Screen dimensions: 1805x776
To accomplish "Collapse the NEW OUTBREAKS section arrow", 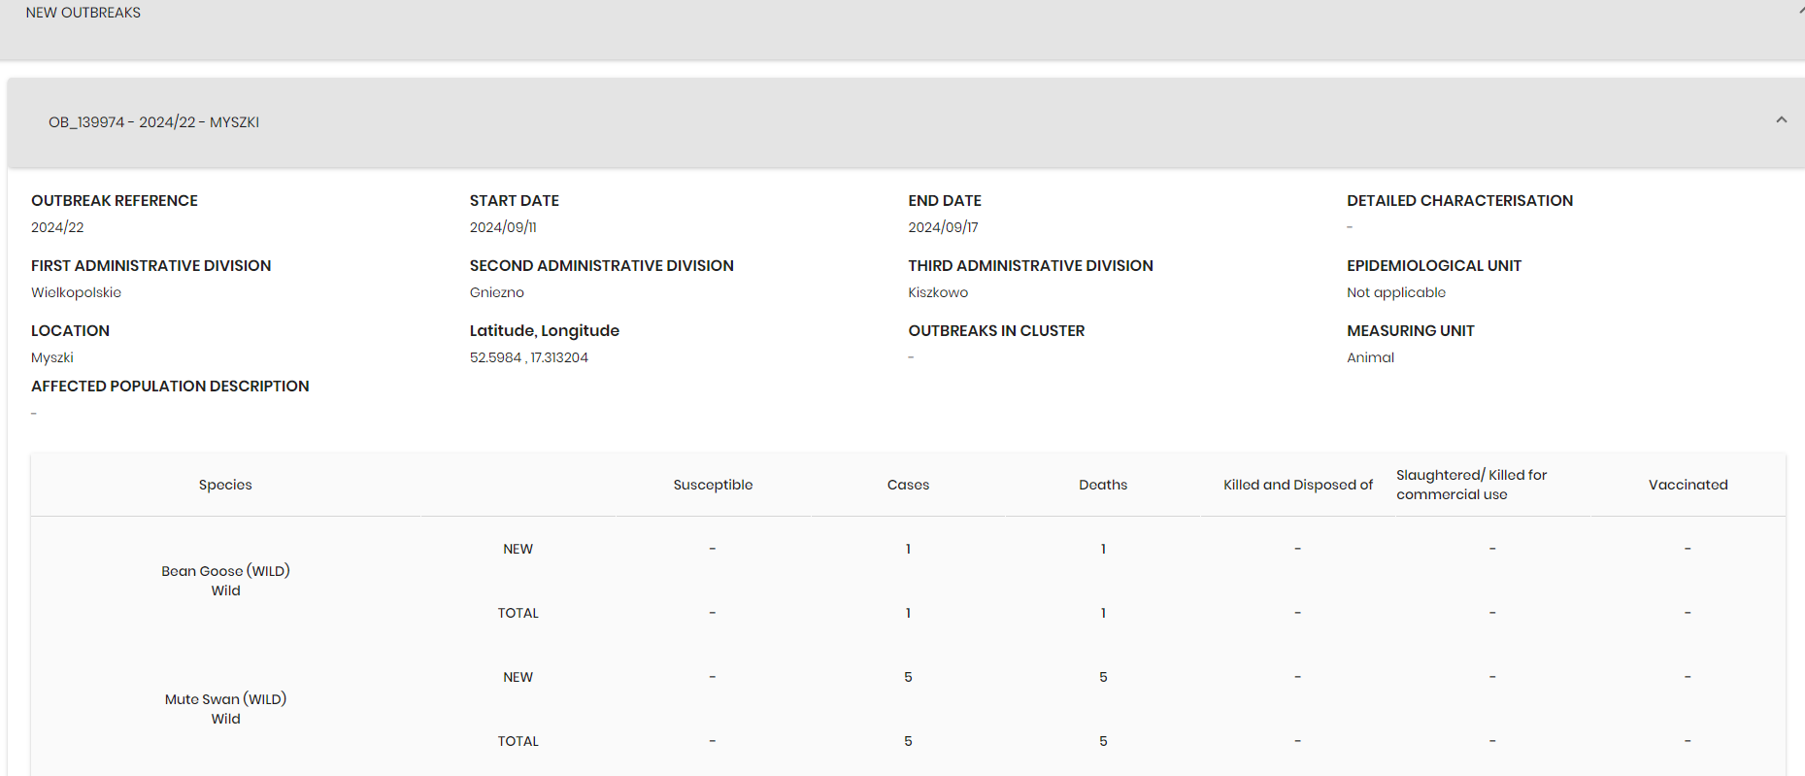I will [1799, 12].
